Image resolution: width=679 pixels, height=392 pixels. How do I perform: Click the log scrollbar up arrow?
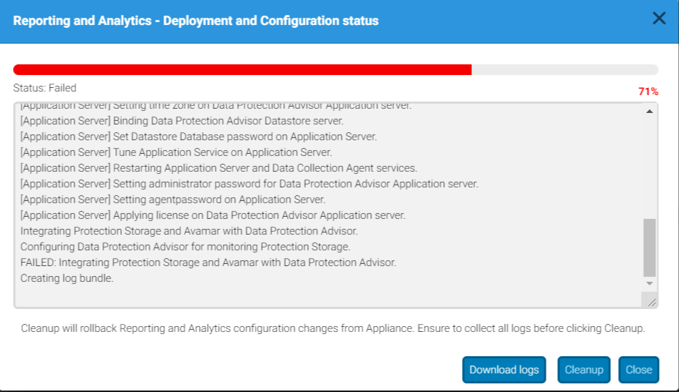click(x=650, y=112)
